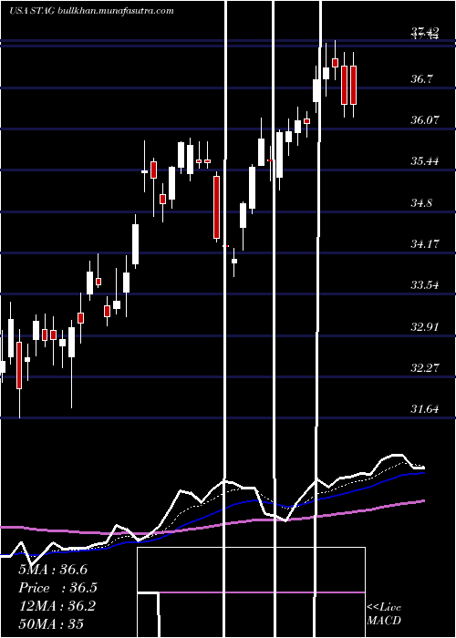The image size is (456, 638).
Task: Click the 34.8 price axis label
Action: (421, 202)
